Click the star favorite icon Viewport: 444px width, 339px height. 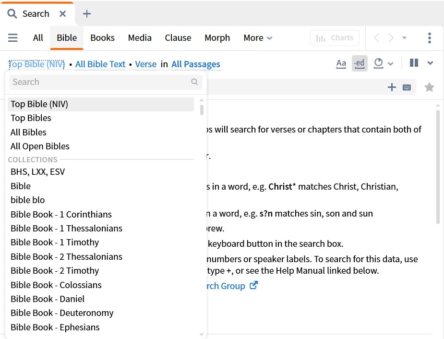429,87
